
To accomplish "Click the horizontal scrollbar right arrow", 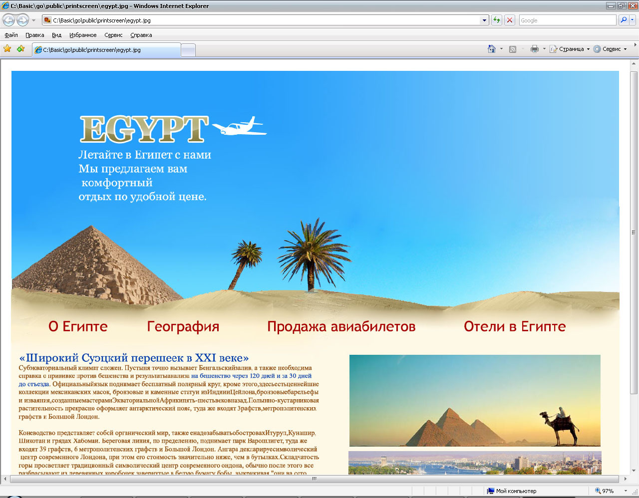I will pos(625,479).
